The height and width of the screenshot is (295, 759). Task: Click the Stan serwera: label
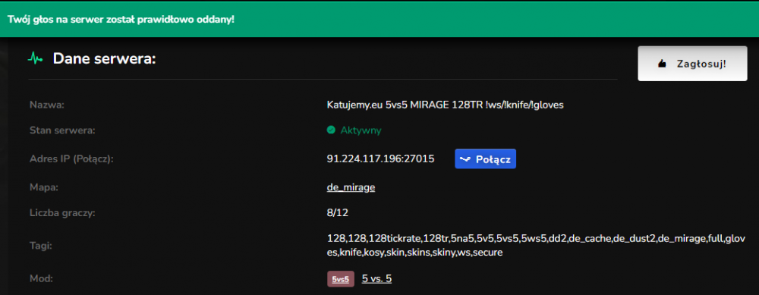(x=62, y=130)
